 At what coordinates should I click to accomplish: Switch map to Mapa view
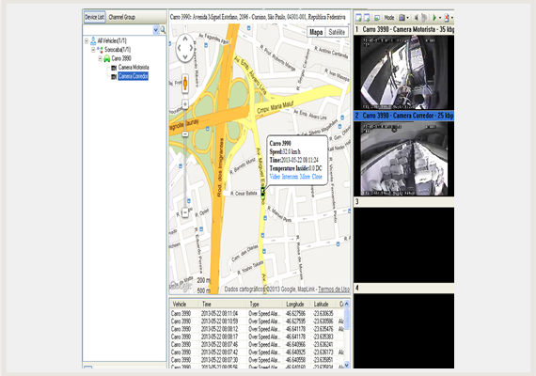click(x=316, y=32)
